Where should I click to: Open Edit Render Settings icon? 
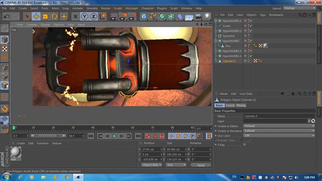click(x=132, y=17)
